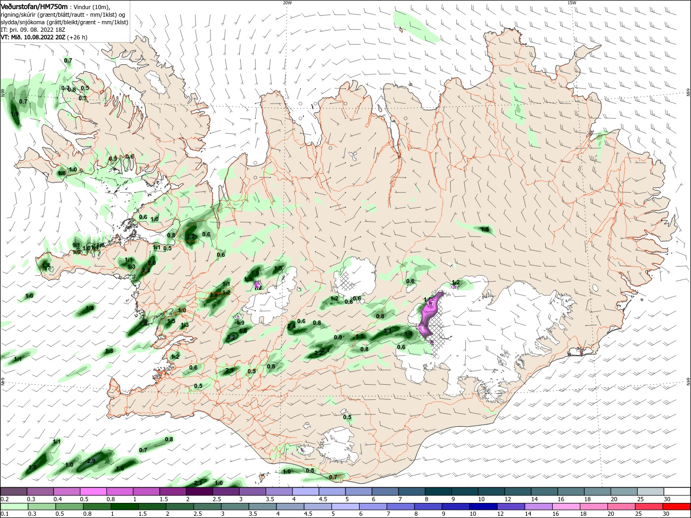Select the rain legend swatch starting at 2
The width and height of the screenshot is (691, 518).
(180, 507)
